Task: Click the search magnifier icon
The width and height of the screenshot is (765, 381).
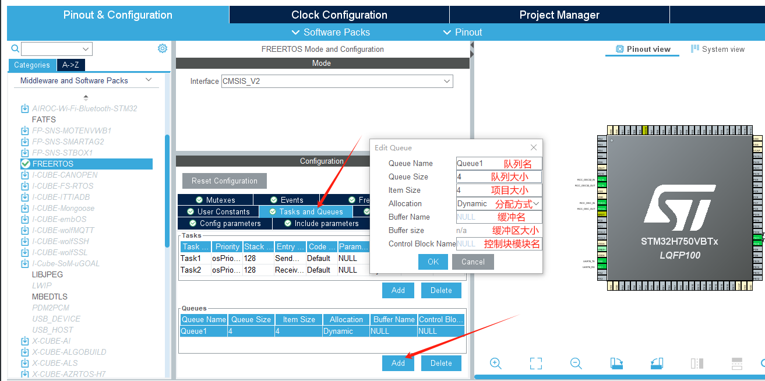Action: click(14, 48)
